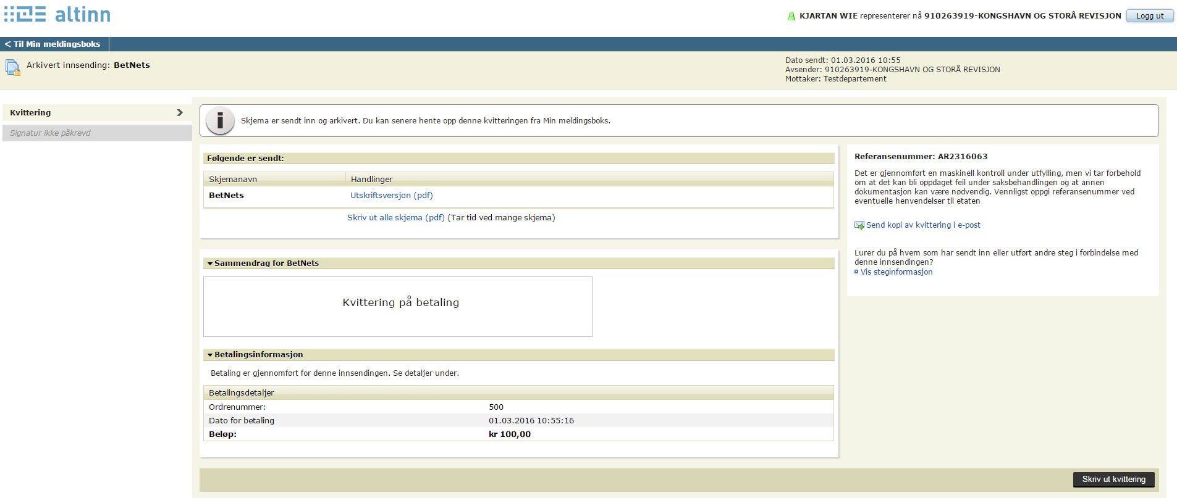This screenshot has height=498, width=1177.
Task: Open the Vis steginformasjon link
Action: click(896, 272)
